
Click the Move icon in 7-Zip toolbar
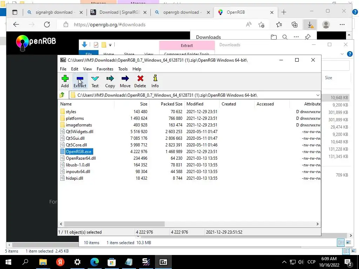125,81
